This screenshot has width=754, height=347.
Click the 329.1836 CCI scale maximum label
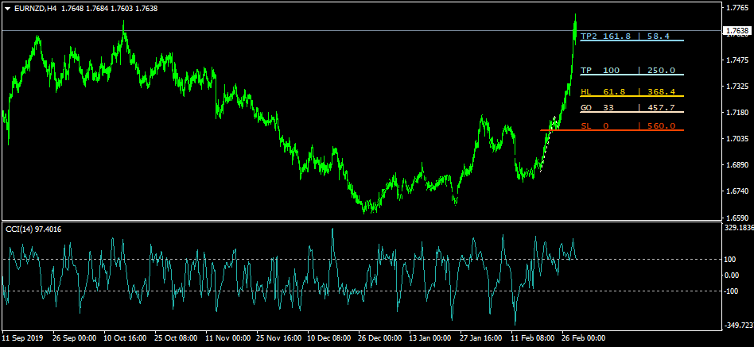click(738, 228)
